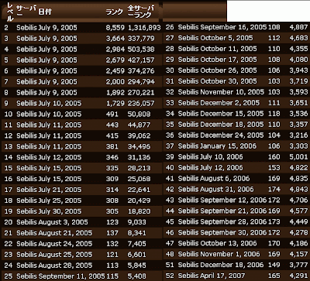The height and width of the screenshot is (281, 310).
Task: Select rank value 2,679
Action: click(x=115, y=60)
